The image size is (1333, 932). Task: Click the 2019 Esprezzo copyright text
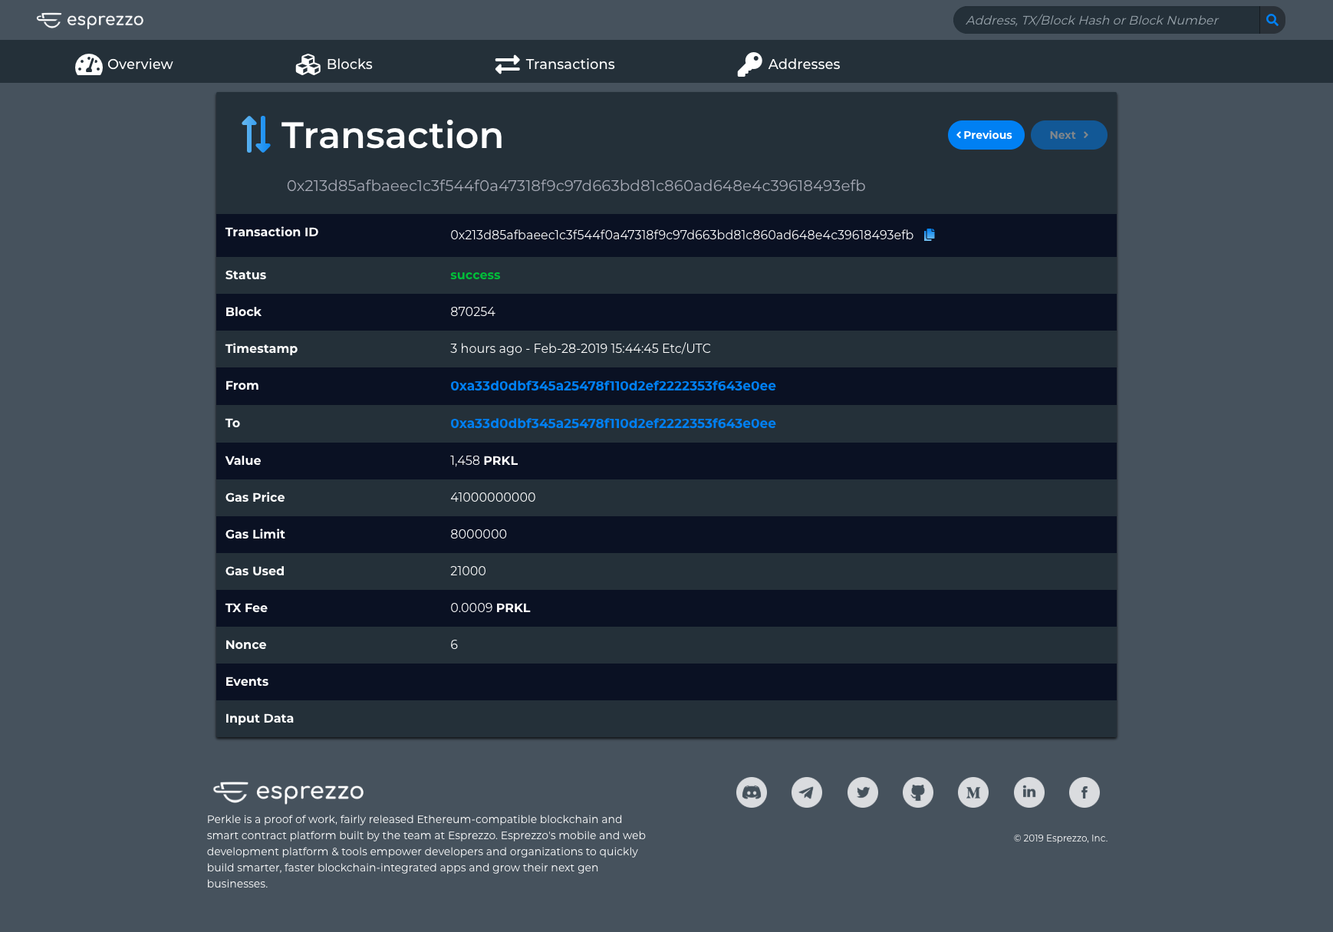tap(1061, 838)
